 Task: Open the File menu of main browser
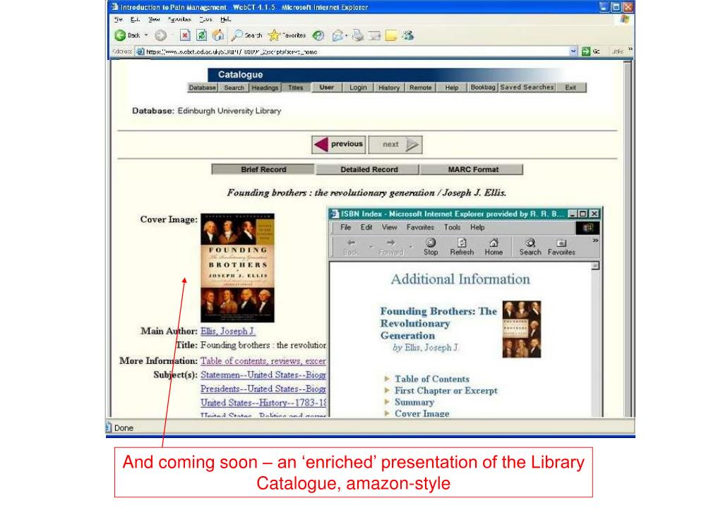coord(119,19)
